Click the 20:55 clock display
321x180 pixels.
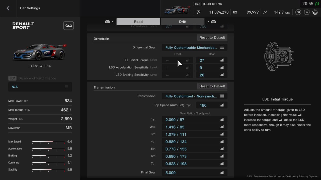tap(308, 4)
